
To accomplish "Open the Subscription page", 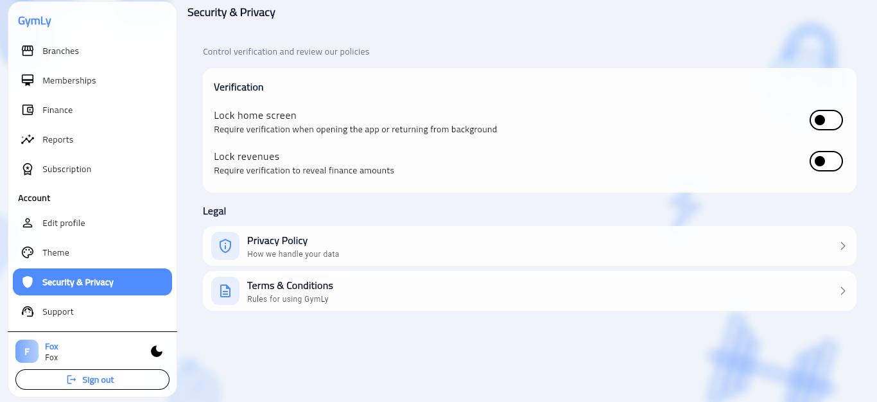I will 92,169.
